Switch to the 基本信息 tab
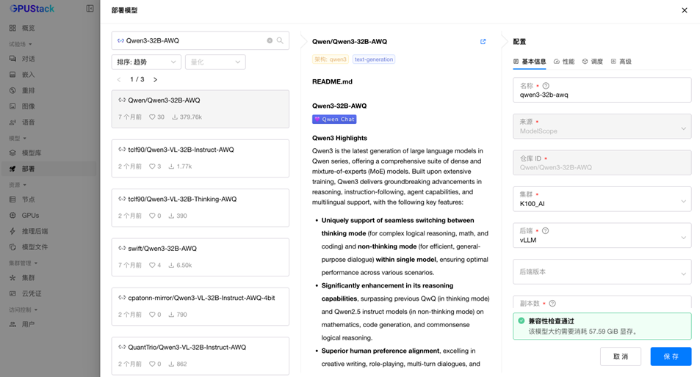This screenshot has height=377, width=700. 530,62
